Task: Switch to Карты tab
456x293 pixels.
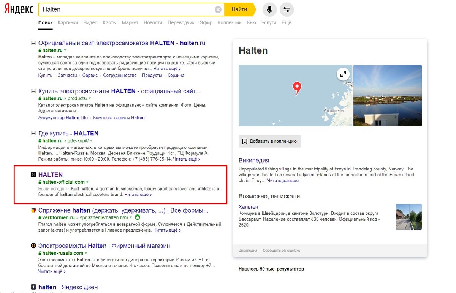Action: click(x=109, y=23)
